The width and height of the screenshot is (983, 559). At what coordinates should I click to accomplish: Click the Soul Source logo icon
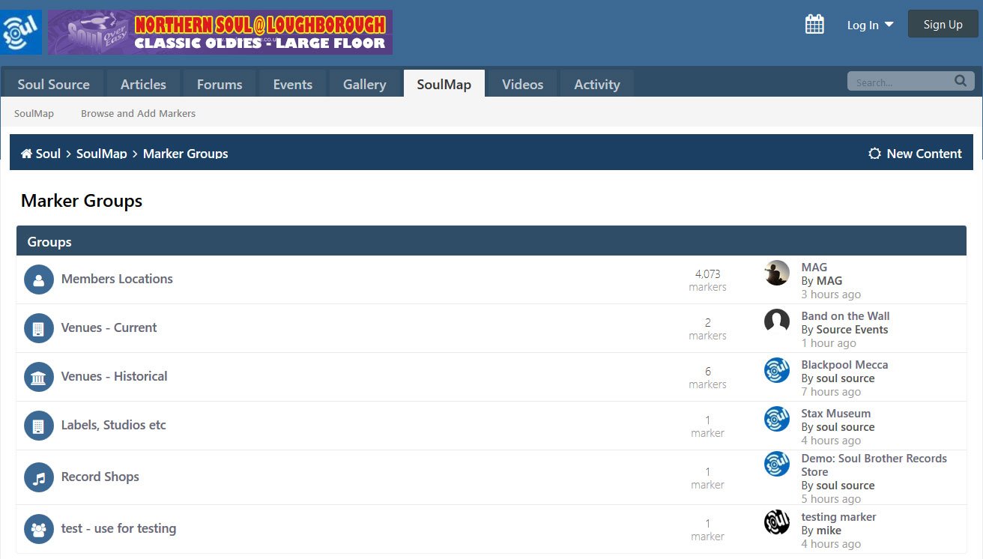tap(21, 32)
